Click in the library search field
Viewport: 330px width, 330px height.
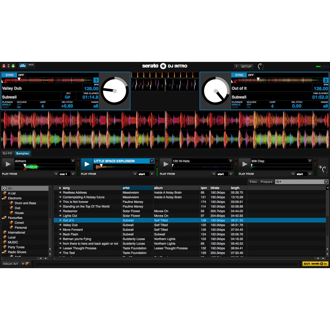[x=302, y=182]
